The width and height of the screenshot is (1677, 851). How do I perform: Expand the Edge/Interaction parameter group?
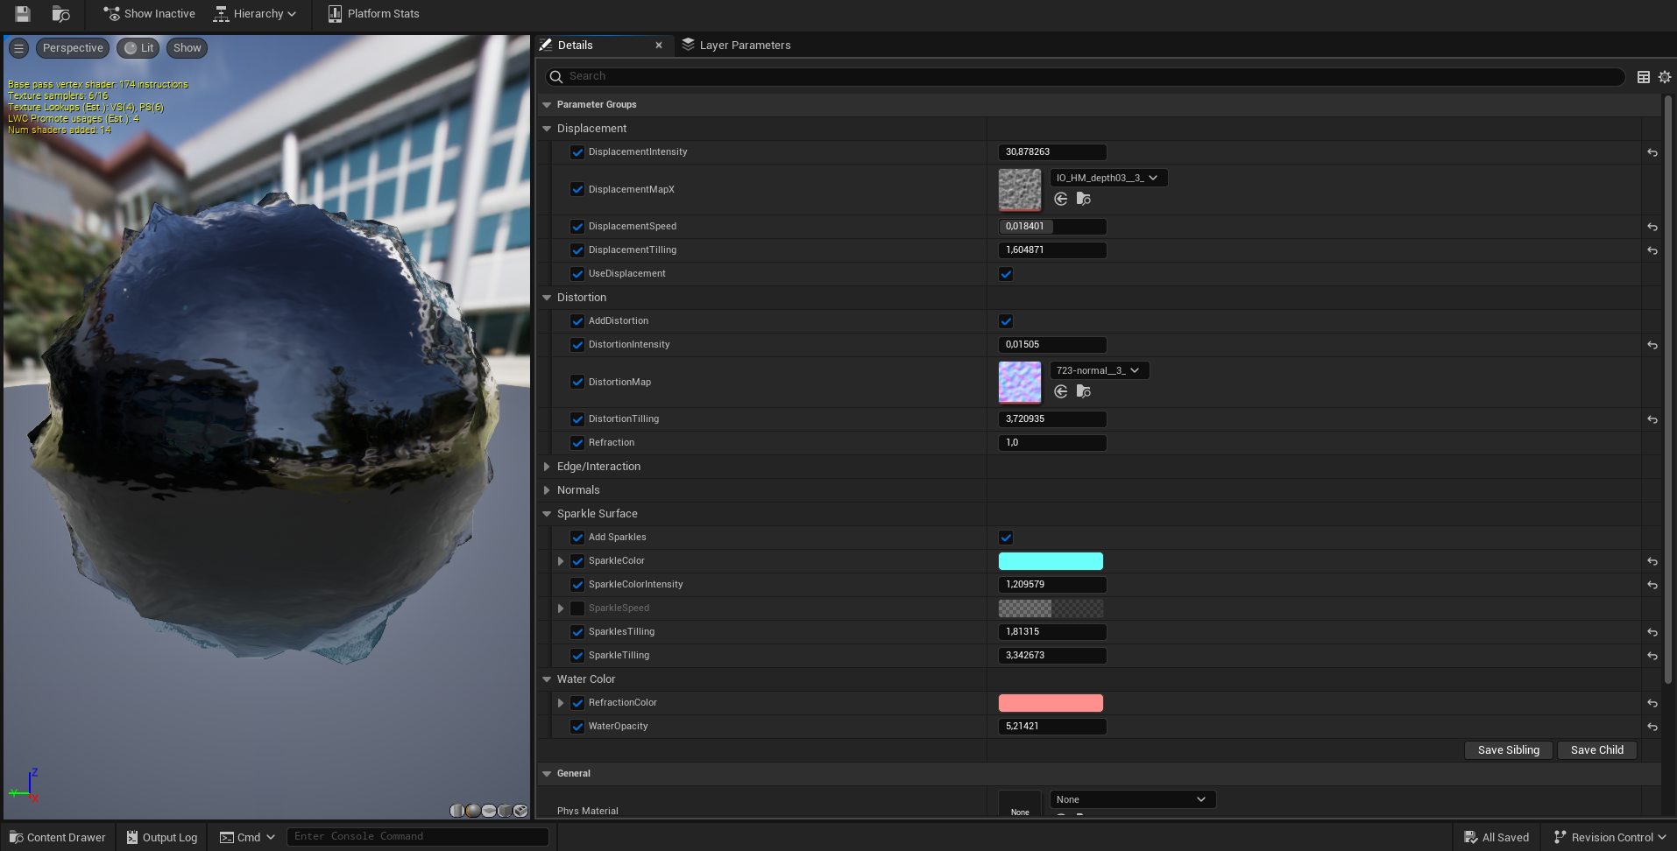coord(547,467)
